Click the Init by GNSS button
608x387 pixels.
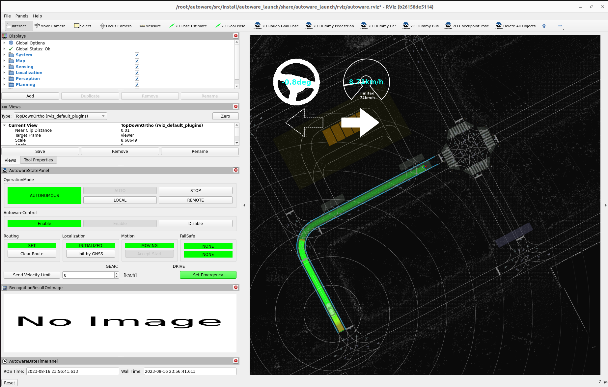(x=91, y=254)
